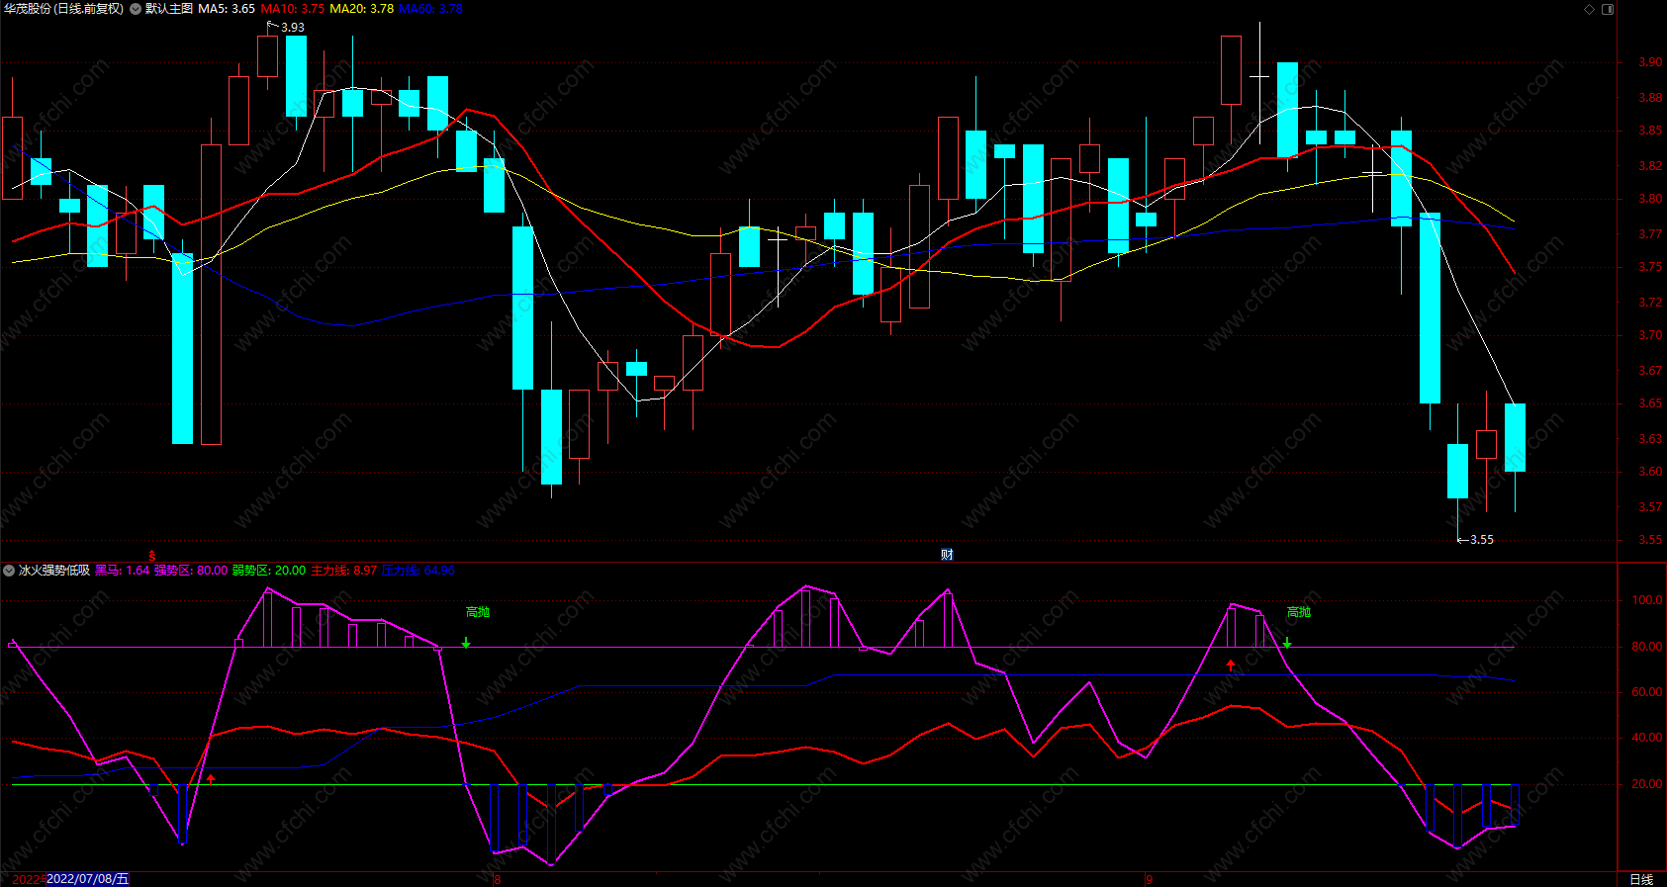This screenshot has height=887, width=1667.
Task: Click the 3.93 high price annotation
Action: point(293,28)
